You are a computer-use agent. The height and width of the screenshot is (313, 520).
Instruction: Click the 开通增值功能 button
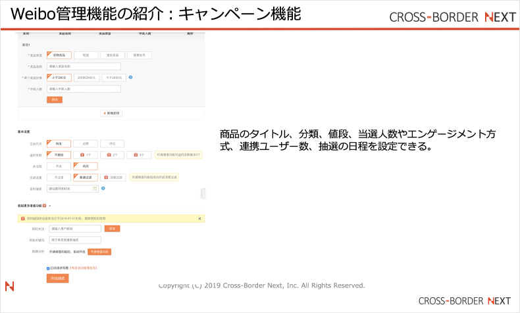pos(99,252)
